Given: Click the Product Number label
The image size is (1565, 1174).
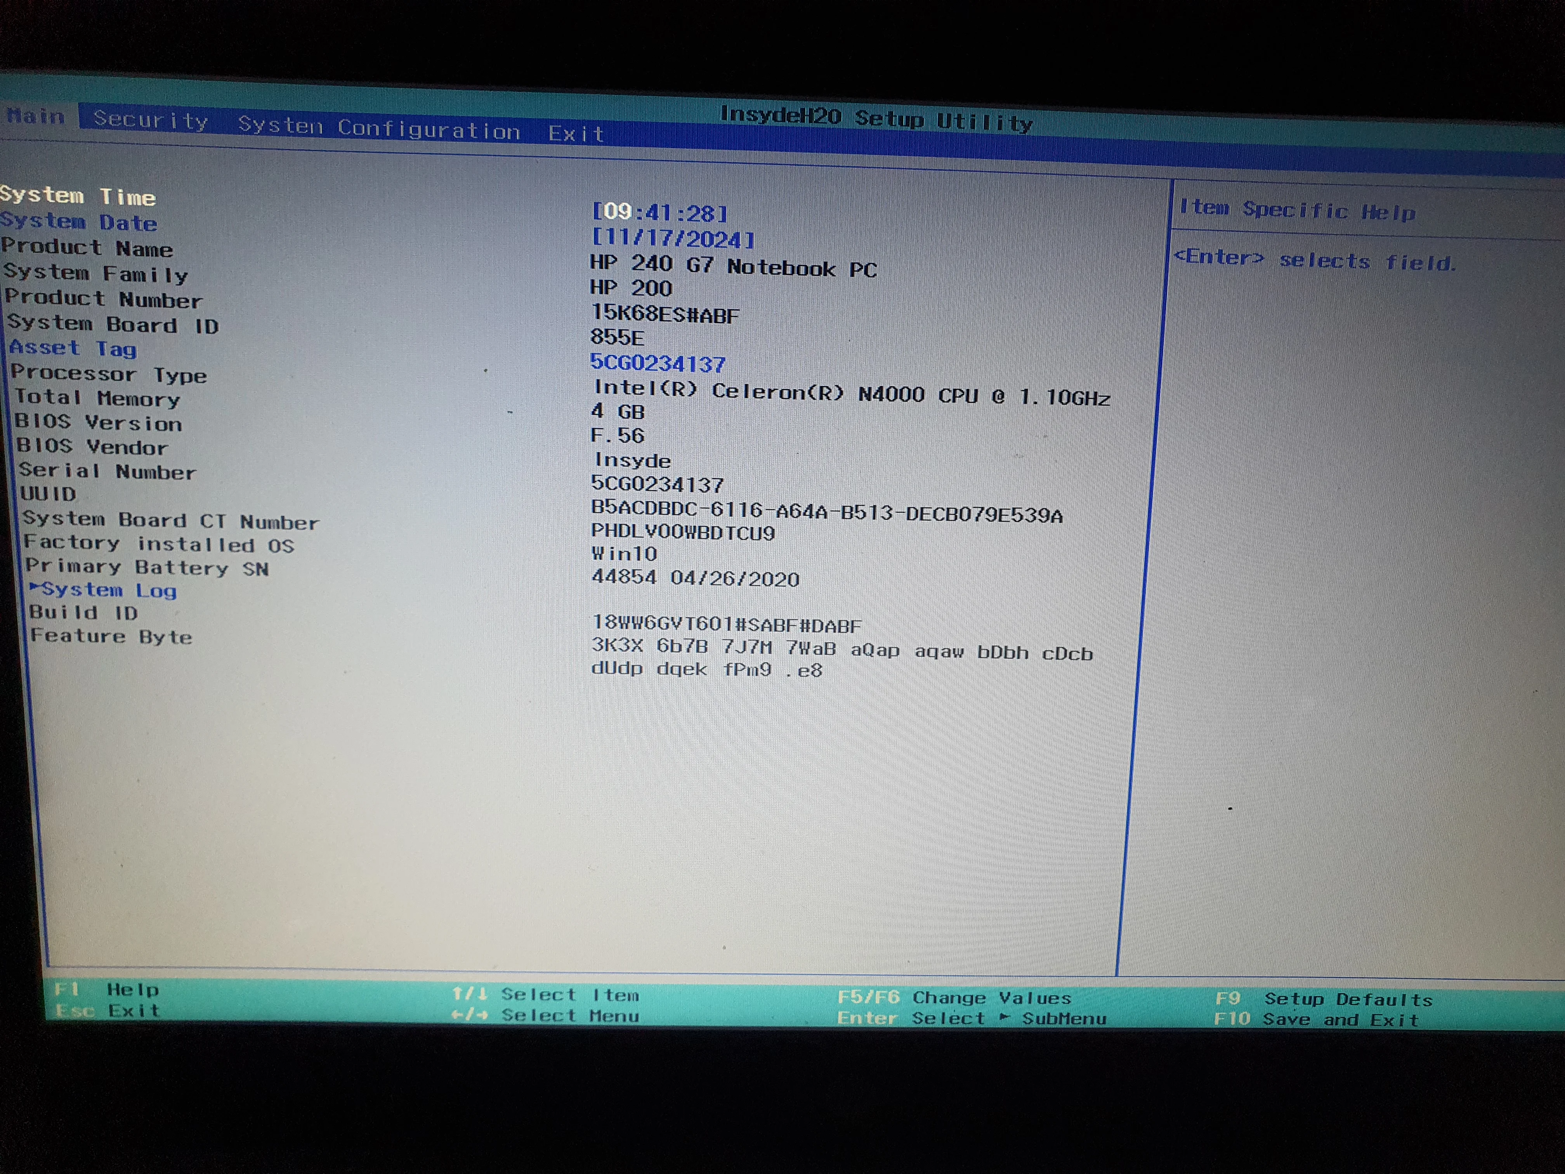Looking at the screenshot, I should [x=104, y=299].
